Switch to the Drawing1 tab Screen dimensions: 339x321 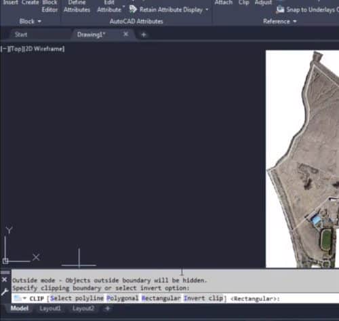coord(91,35)
